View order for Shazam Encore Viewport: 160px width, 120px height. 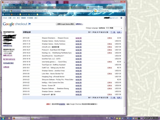(x=78, y=38)
